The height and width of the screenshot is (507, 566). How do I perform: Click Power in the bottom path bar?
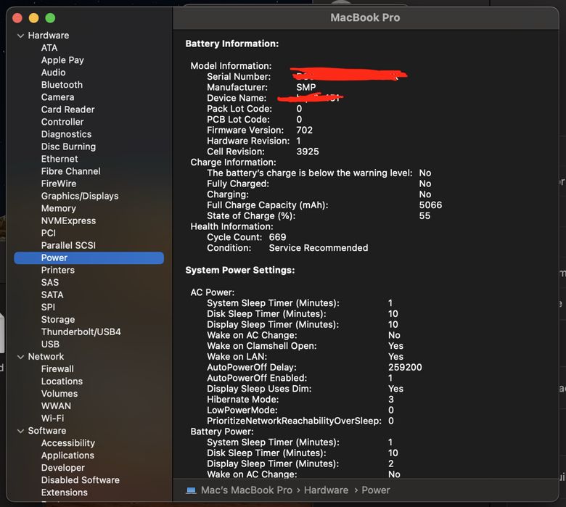376,490
